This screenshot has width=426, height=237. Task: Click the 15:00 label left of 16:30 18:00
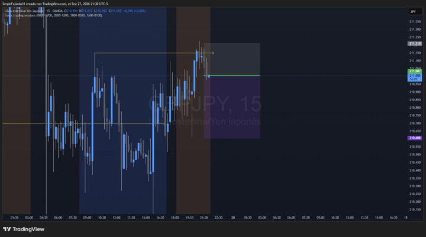pyautogui.click(x=146, y=217)
